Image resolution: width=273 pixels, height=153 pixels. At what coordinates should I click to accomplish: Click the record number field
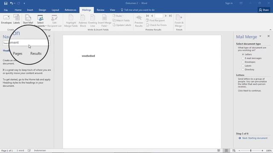pos(159,16)
